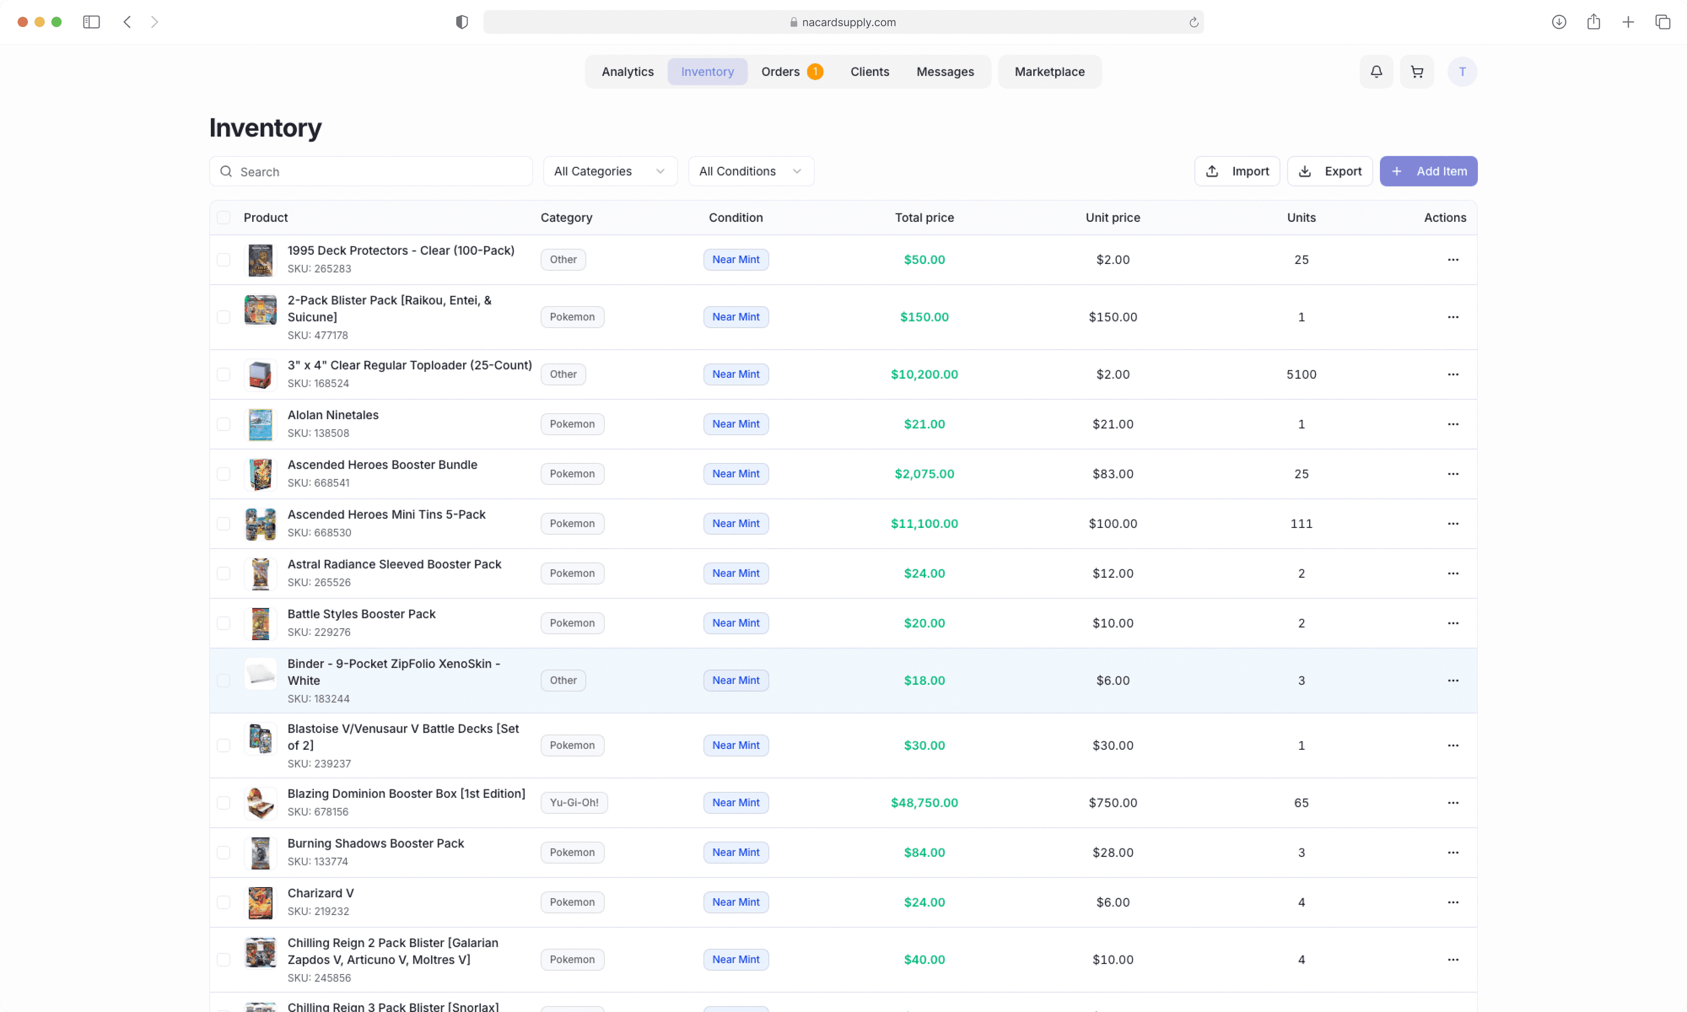This screenshot has height=1012, width=1687.
Task: Toggle the Safari sidebar
Action: click(91, 22)
